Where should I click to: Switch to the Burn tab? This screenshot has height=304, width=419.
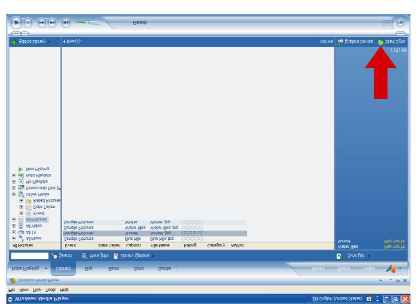(114, 268)
